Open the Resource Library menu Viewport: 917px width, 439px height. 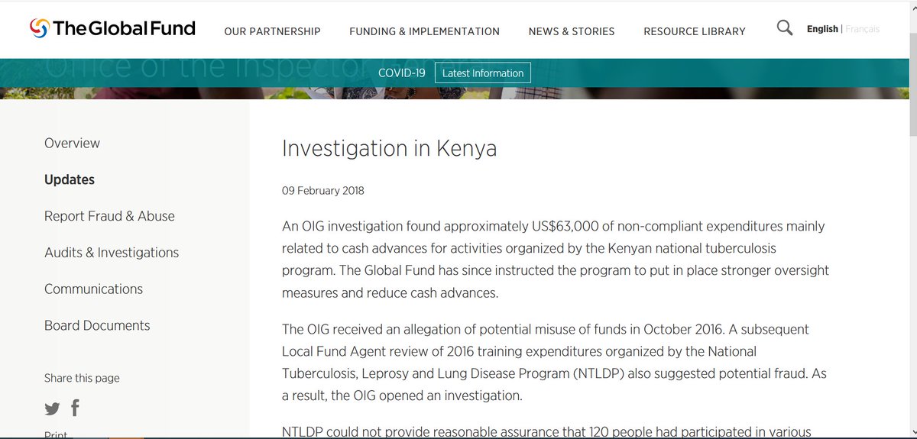pos(695,31)
